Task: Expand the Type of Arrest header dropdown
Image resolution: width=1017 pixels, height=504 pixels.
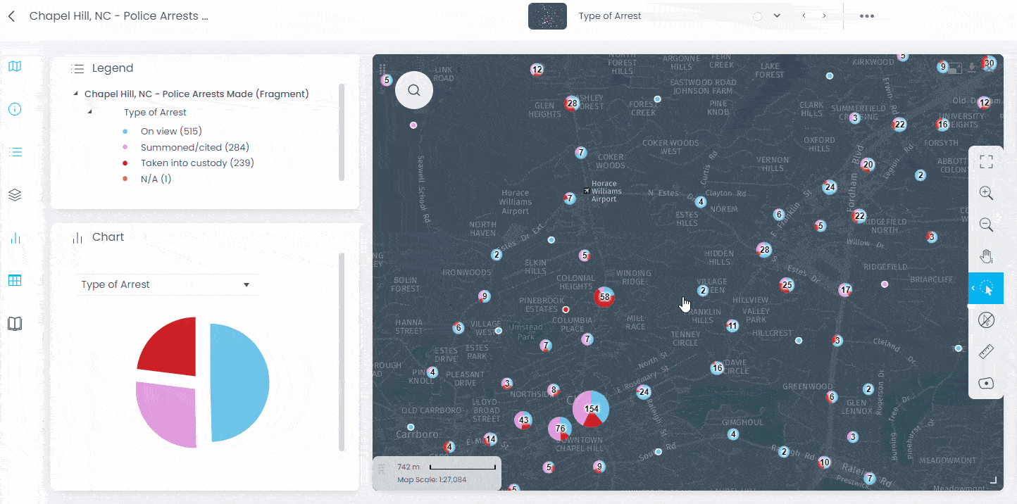Action: tap(777, 15)
